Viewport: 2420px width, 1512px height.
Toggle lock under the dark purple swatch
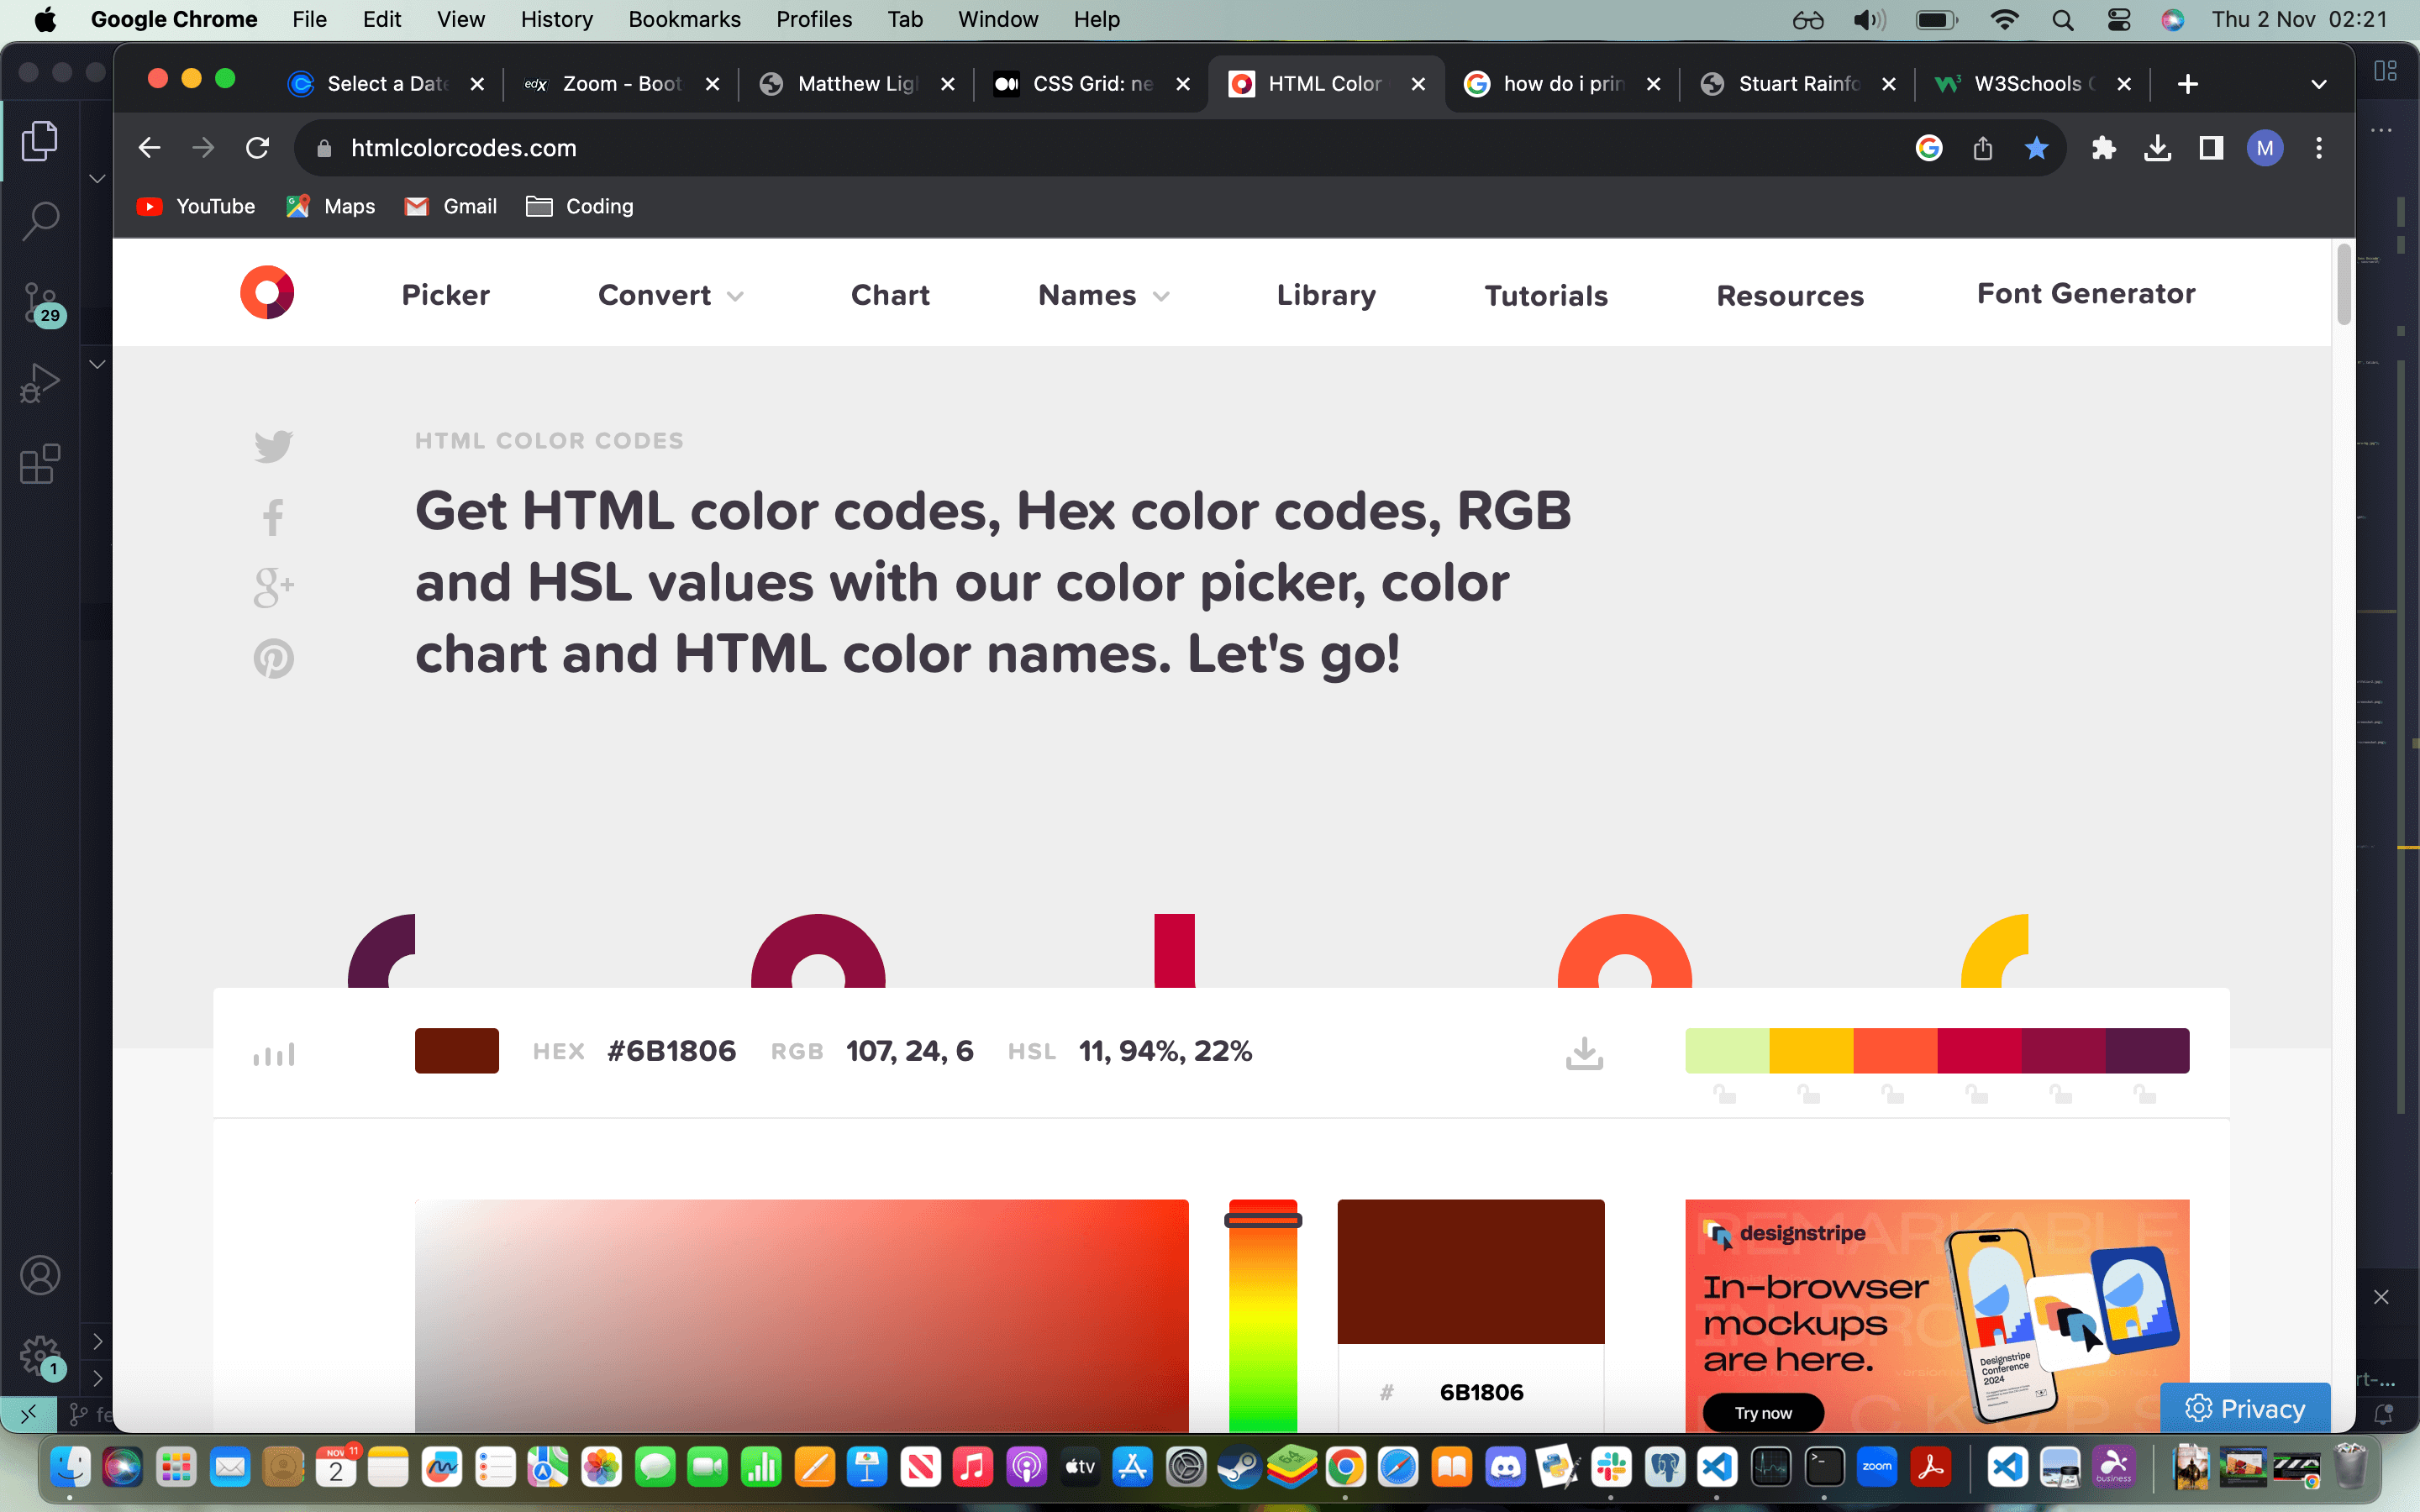pyautogui.click(x=2144, y=1095)
